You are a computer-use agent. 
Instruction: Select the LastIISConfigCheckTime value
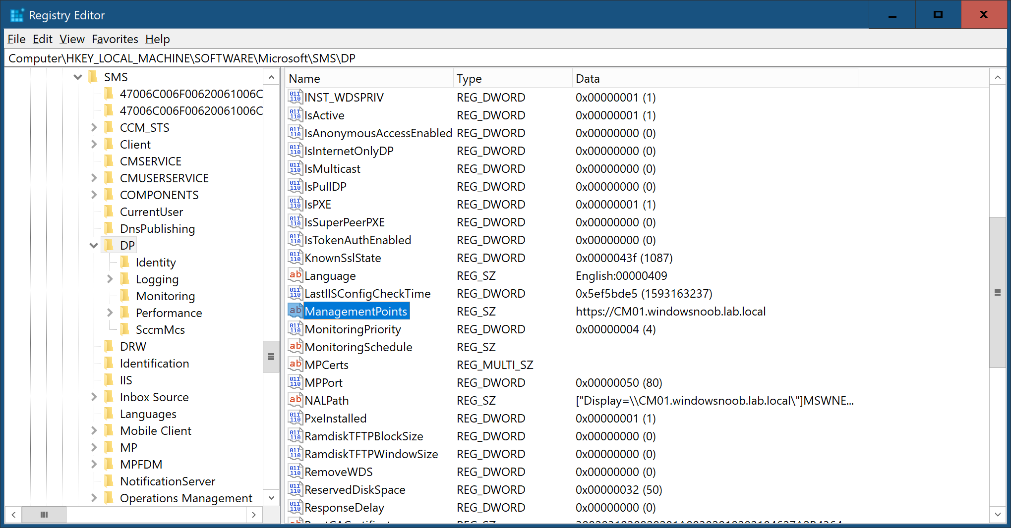(367, 294)
